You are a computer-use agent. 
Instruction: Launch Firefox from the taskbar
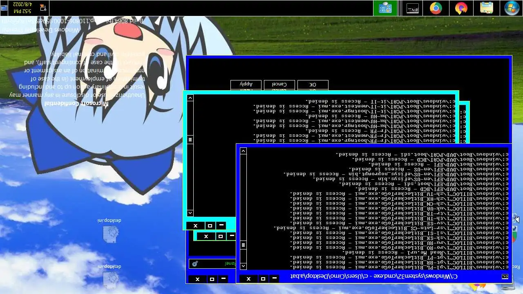pos(461,8)
